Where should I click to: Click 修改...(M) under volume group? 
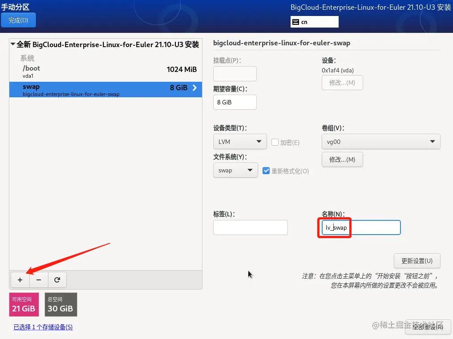point(342,160)
